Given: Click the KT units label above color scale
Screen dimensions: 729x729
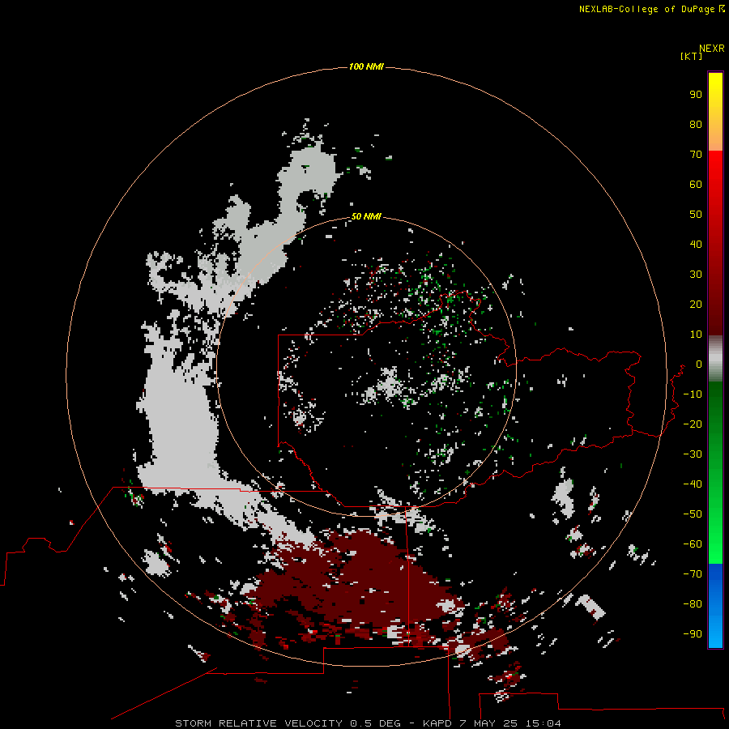Looking at the screenshot, I should click(x=691, y=56).
